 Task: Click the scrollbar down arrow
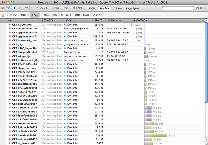(x=206, y=140)
